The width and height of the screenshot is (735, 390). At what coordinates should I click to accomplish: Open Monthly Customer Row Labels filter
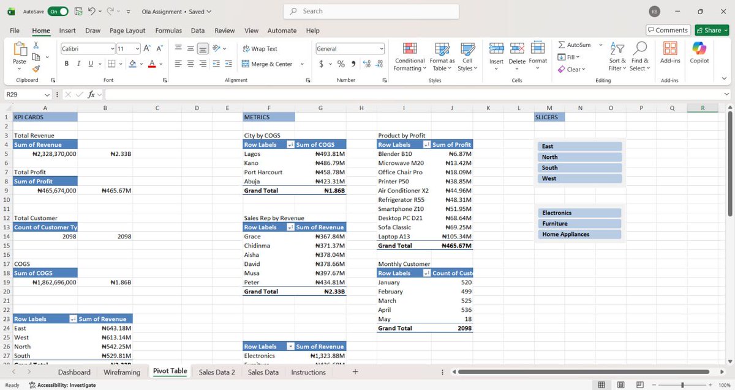(x=427, y=273)
